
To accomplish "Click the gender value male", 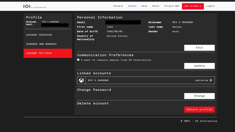I will coord(175,31).
